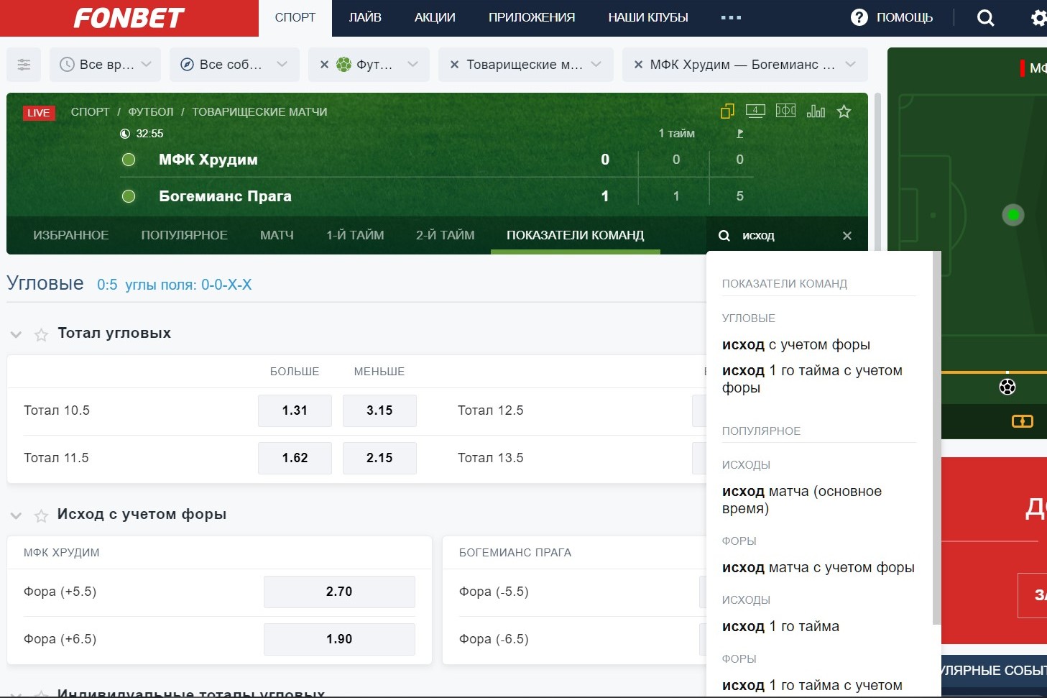
Task: Open the Приложения menu item
Action: tap(532, 18)
